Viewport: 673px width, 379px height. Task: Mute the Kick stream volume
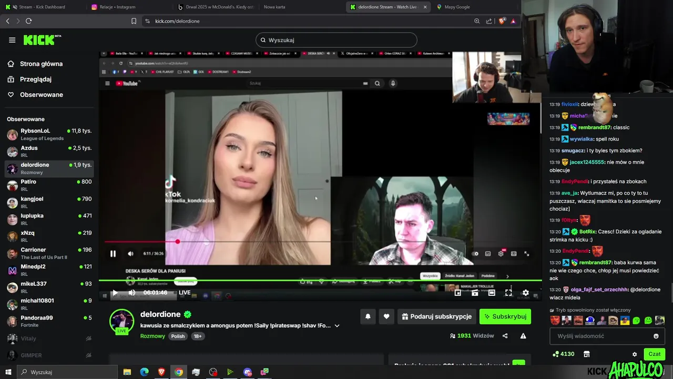[x=132, y=293]
